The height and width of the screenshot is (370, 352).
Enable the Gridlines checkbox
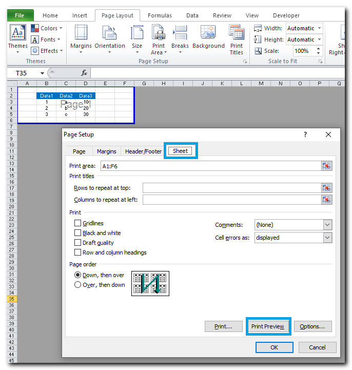[78, 223]
